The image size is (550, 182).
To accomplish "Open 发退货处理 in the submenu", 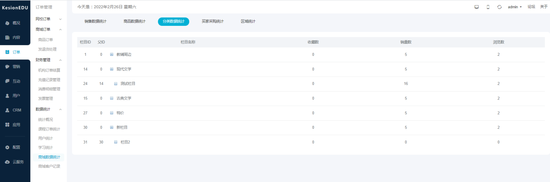I will click(x=47, y=49).
